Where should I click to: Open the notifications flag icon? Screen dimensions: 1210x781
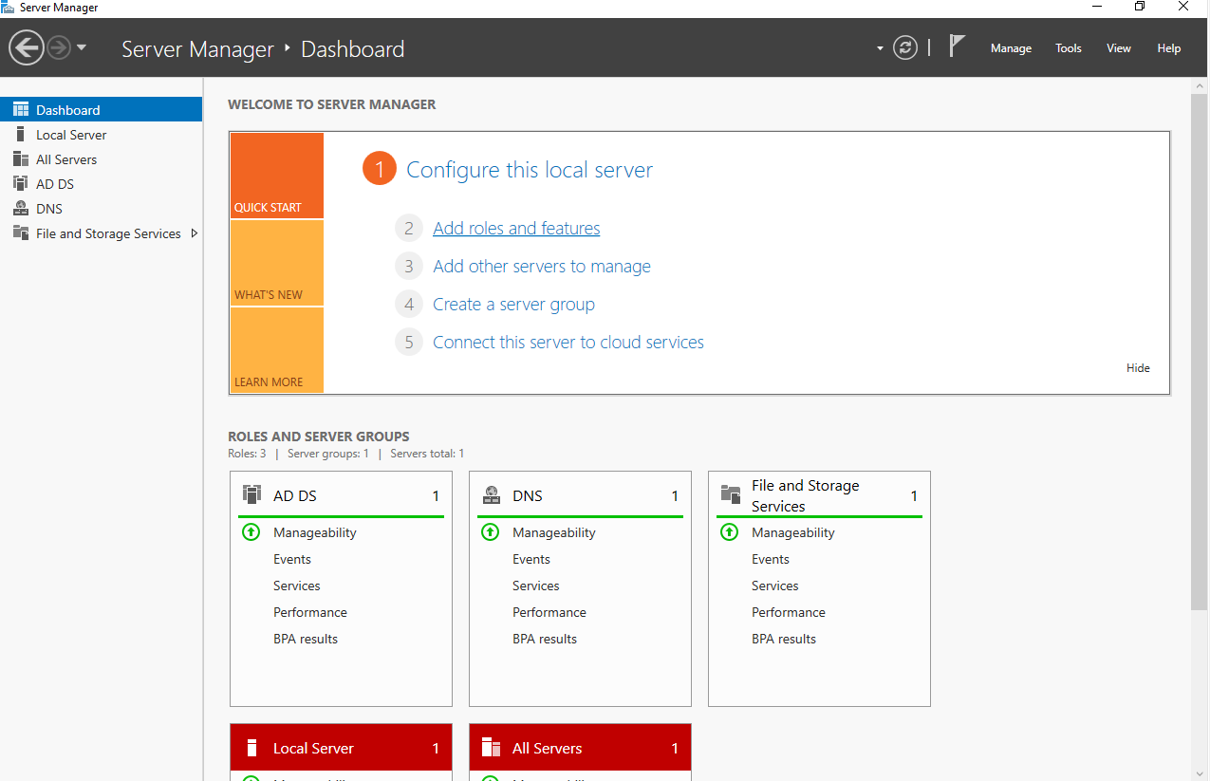pos(958,46)
